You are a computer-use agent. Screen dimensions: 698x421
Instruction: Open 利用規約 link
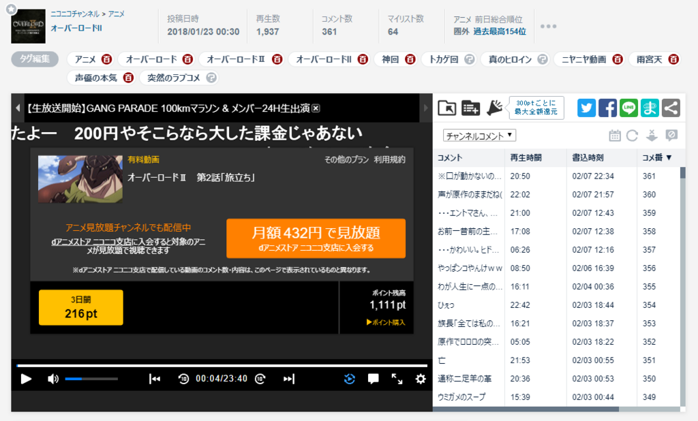click(x=389, y=159)
